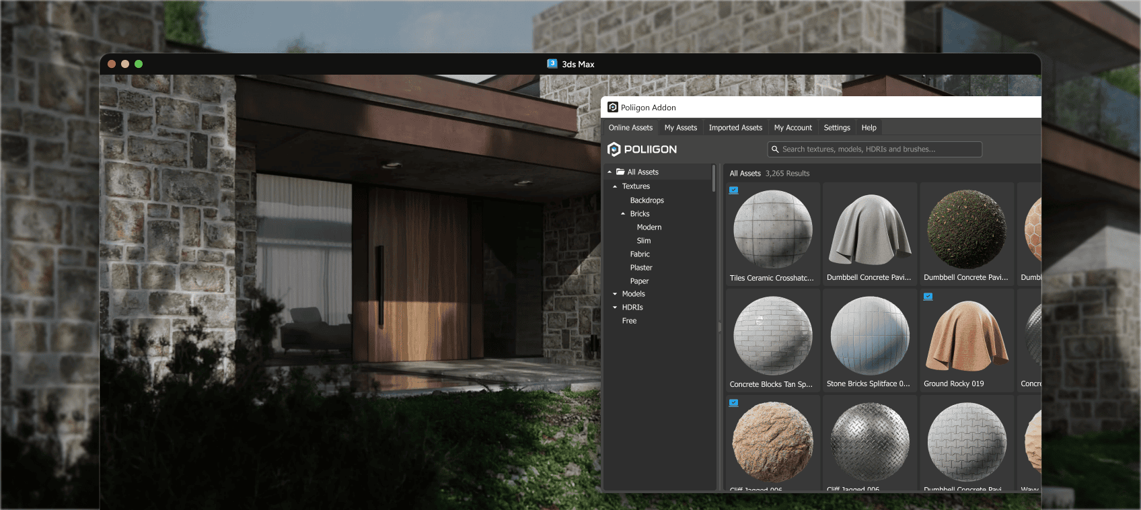
Task: Click the Poliigon Addon title icon
Action: point(613,107)
